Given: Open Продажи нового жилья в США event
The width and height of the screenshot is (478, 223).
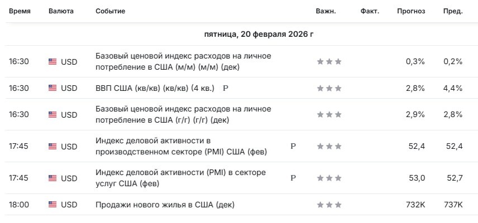Looking at the screenshot, I should click(x=165, y=205).
